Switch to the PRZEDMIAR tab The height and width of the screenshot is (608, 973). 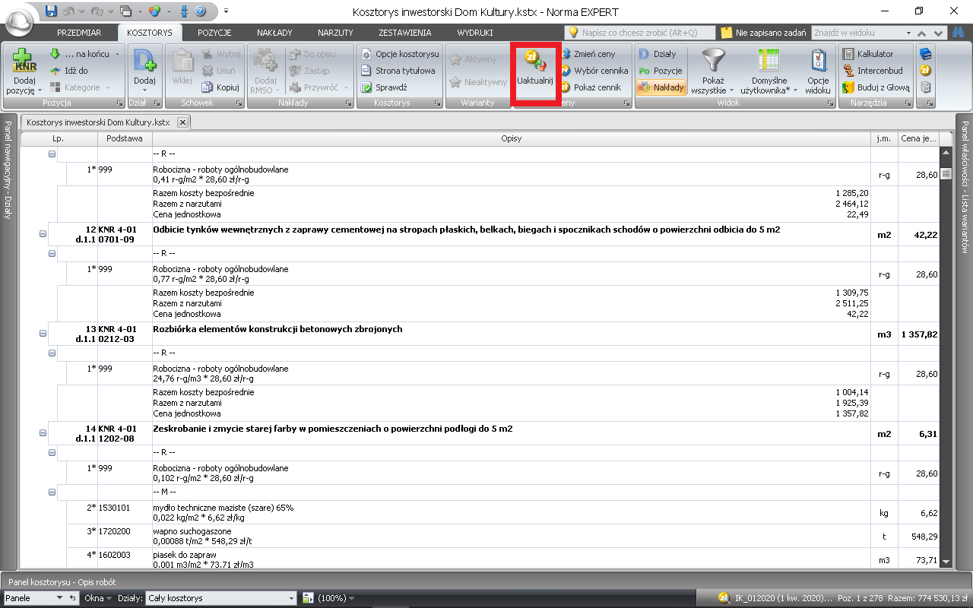pyautogui.click(x=80, y=33)
